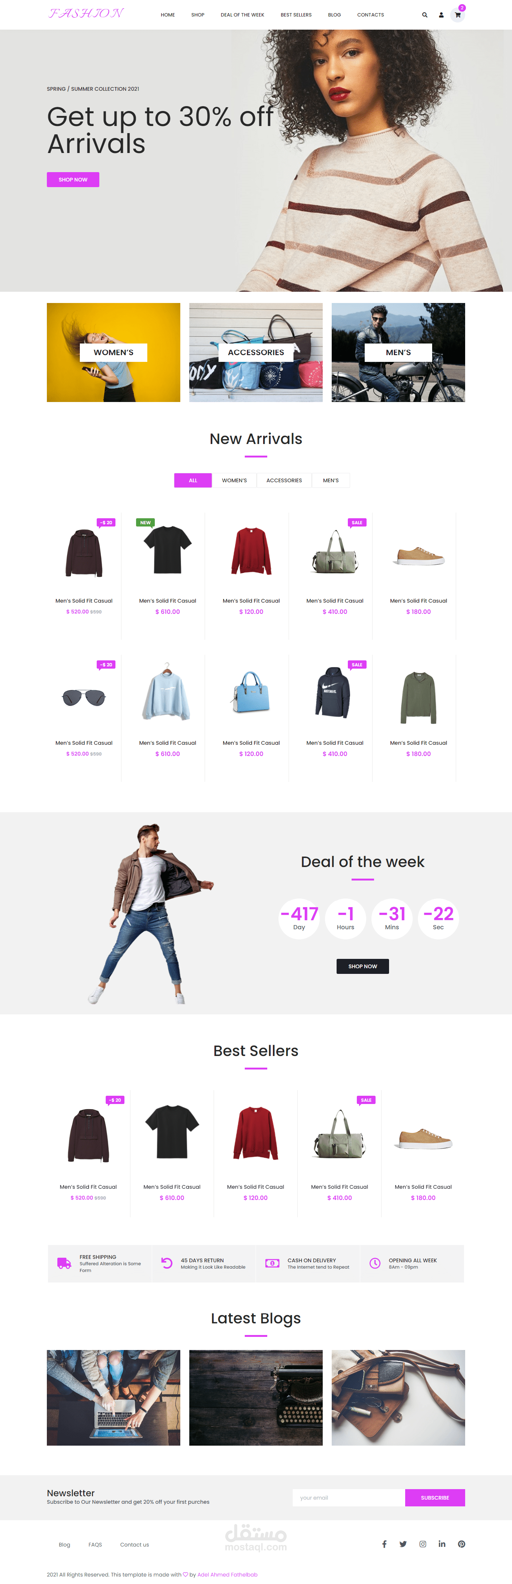The image size is (512, 1584).
Task: Visit the Facebook page icon
Action: pyautogui.click(x=384, y=1543)
